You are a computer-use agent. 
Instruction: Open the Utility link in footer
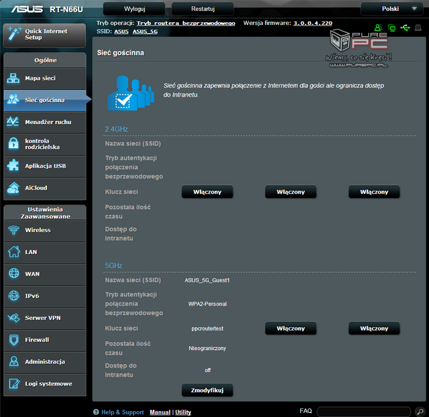click(183, 412)
